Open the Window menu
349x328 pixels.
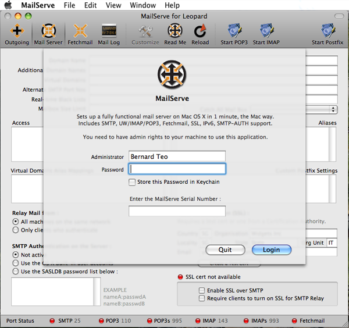[143, 5]
